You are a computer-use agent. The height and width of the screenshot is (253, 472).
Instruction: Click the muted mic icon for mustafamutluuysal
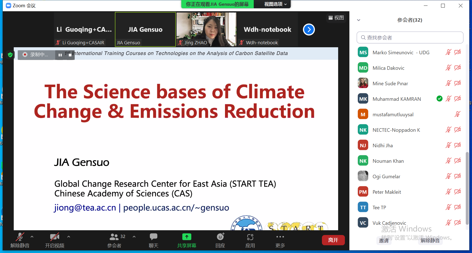coord(457,114)
